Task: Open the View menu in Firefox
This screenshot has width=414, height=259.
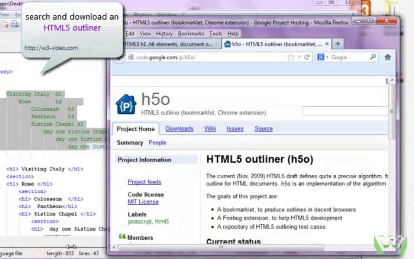Action: (145, 33)
